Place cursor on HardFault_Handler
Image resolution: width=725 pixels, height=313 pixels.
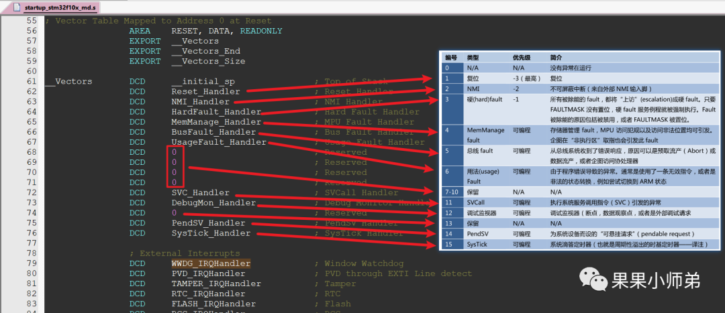[215, 112]
